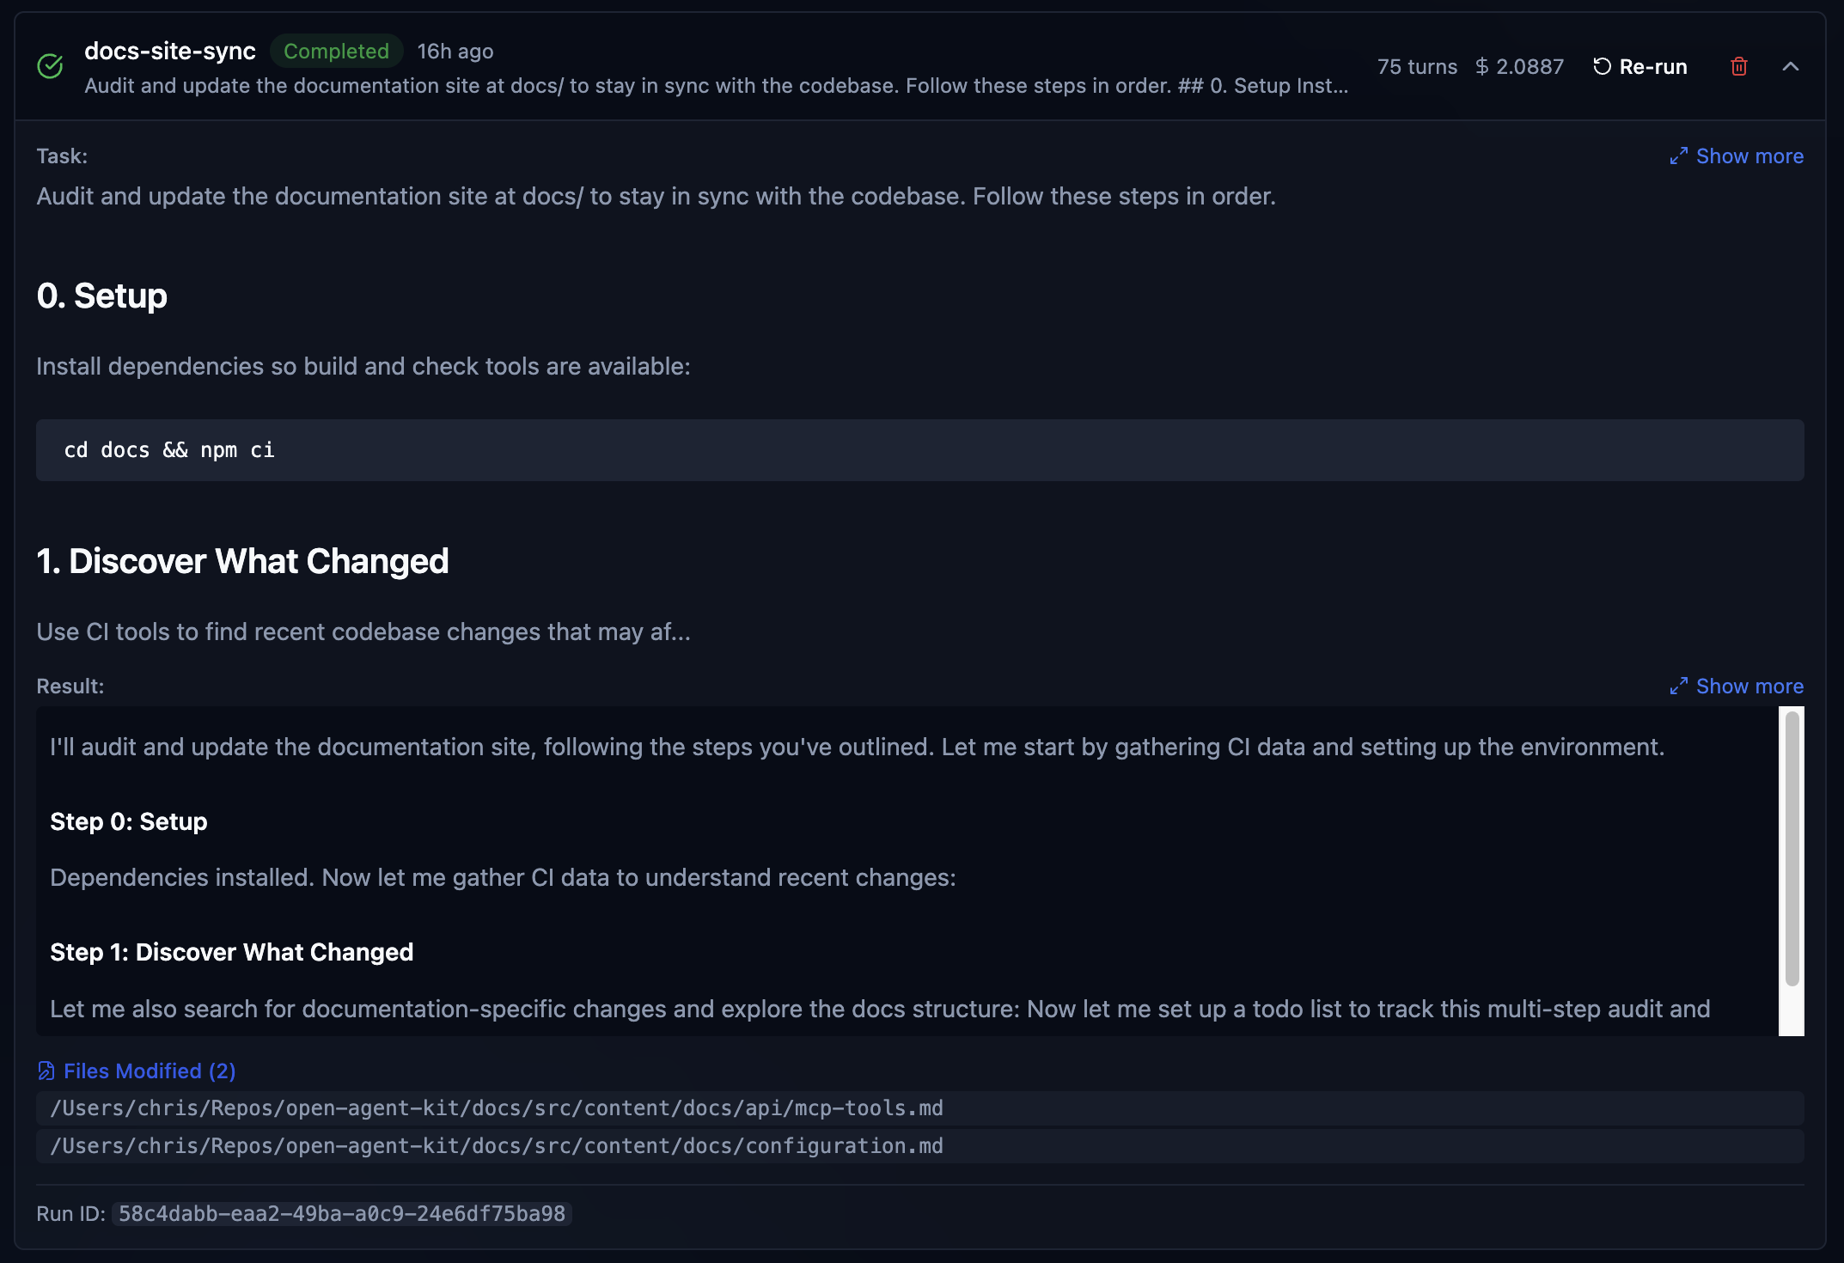Click the dollar sign cost icon
The width and height of the screenshot is (1844, 1263).
pos(1482,66)
